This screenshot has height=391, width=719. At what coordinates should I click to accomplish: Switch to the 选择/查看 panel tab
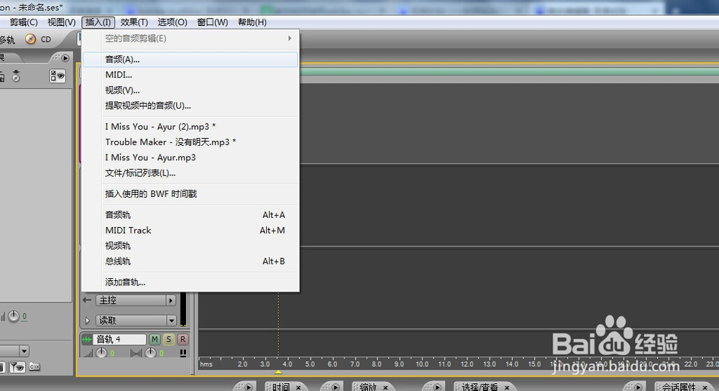point(480,387)
